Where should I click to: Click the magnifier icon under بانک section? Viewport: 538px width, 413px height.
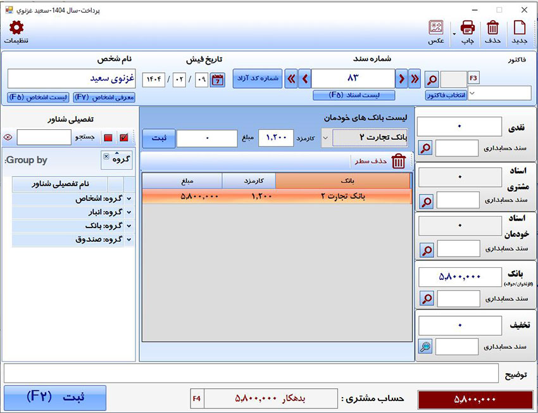[427, 299]
